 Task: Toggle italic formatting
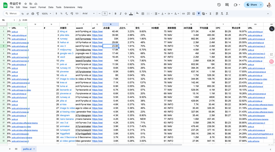click(x=120, y=14)
